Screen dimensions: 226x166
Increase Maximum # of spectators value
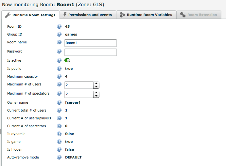[x=96, y=93]
